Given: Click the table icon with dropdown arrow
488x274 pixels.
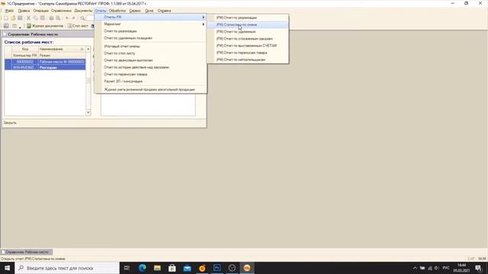Looking at the screenshot, I should tap(16, 26).
